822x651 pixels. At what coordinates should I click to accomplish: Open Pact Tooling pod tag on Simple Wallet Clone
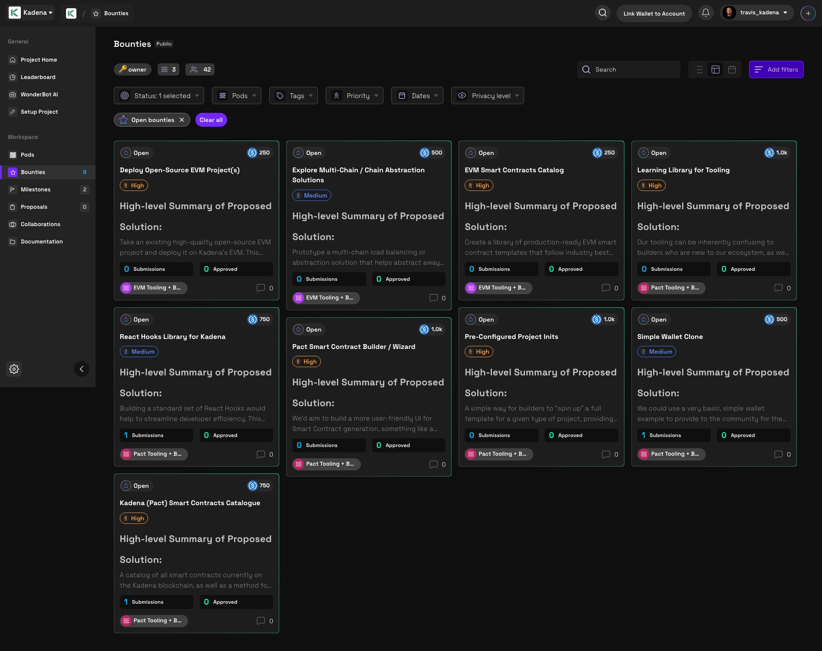coord(671,454)
